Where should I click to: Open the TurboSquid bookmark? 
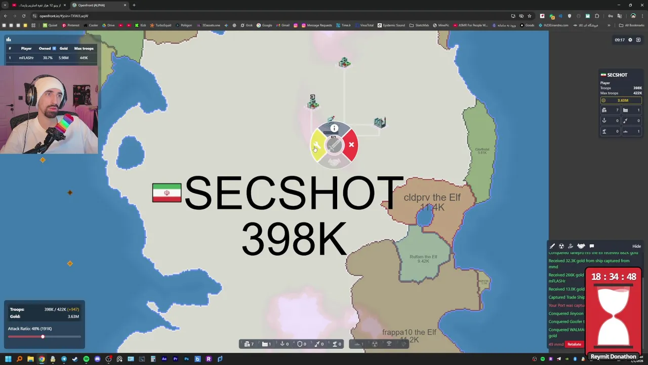coord(160,25)
